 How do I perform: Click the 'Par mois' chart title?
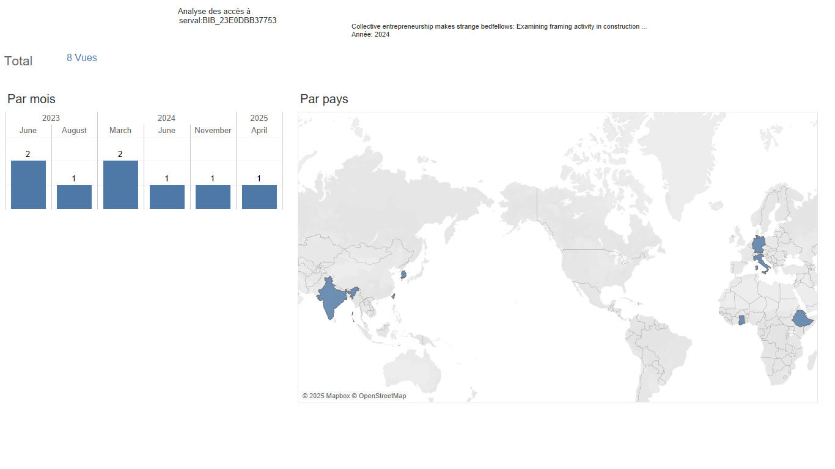[x=31, y=99]
